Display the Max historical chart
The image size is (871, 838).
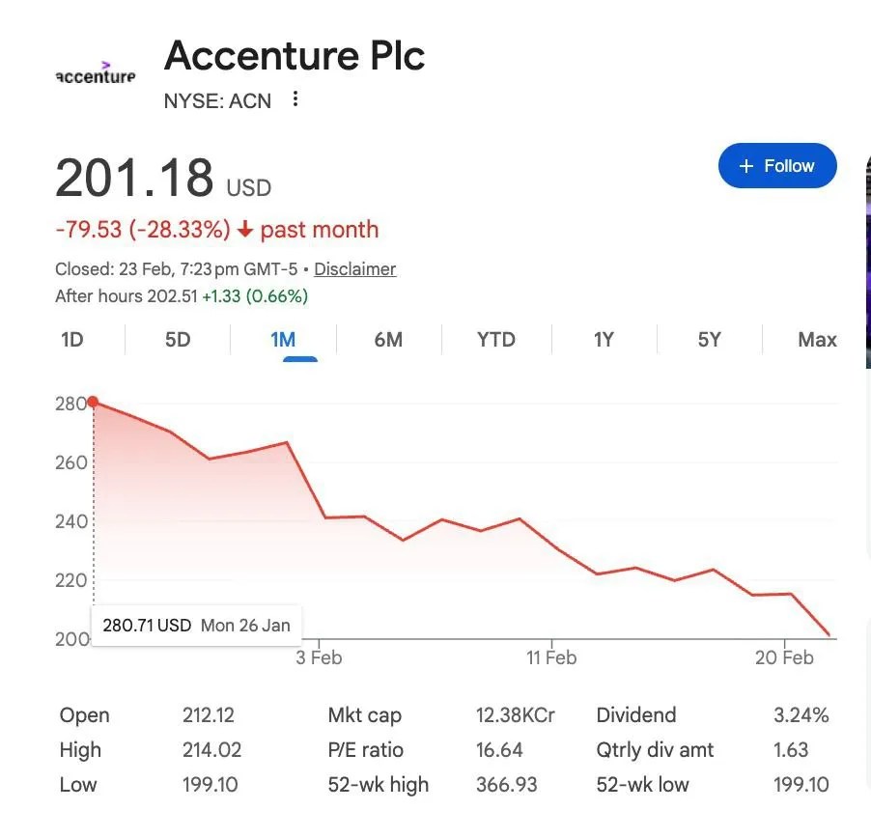[x=817, y=339]
